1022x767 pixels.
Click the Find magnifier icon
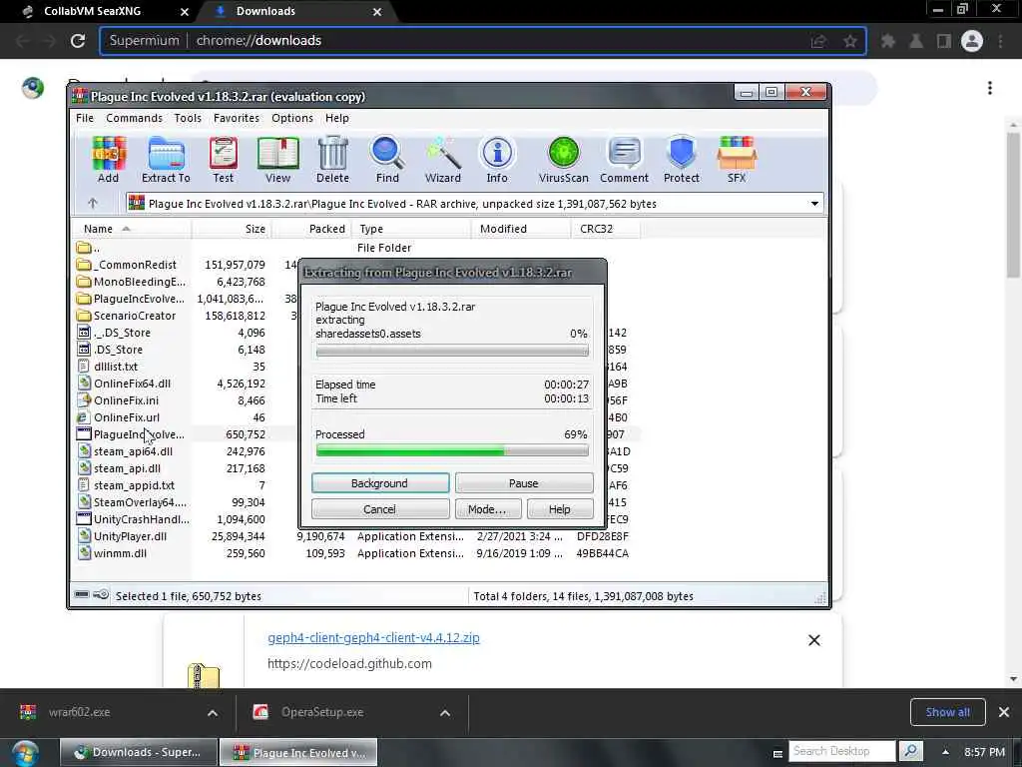[x=387, y=160]
